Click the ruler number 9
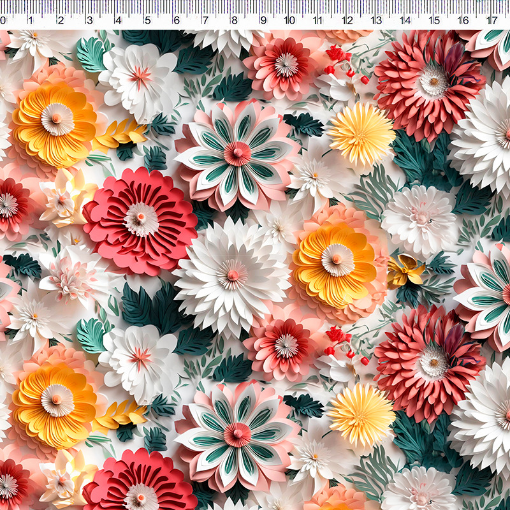510x510 pixels. pos(263,20)
